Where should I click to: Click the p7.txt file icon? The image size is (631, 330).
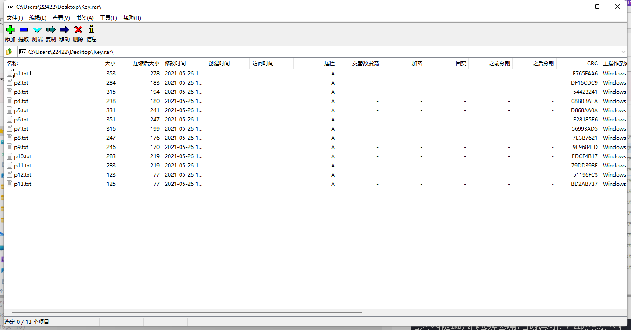coord(10,129)
